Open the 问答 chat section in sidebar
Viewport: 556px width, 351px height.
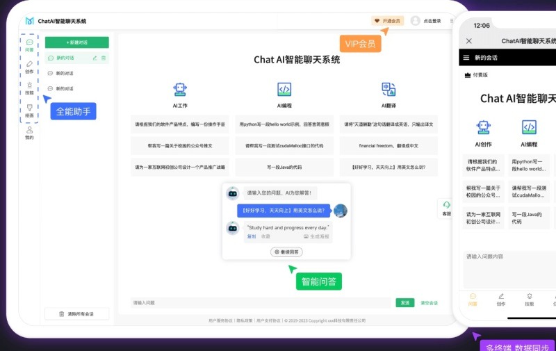click(29, 45)
